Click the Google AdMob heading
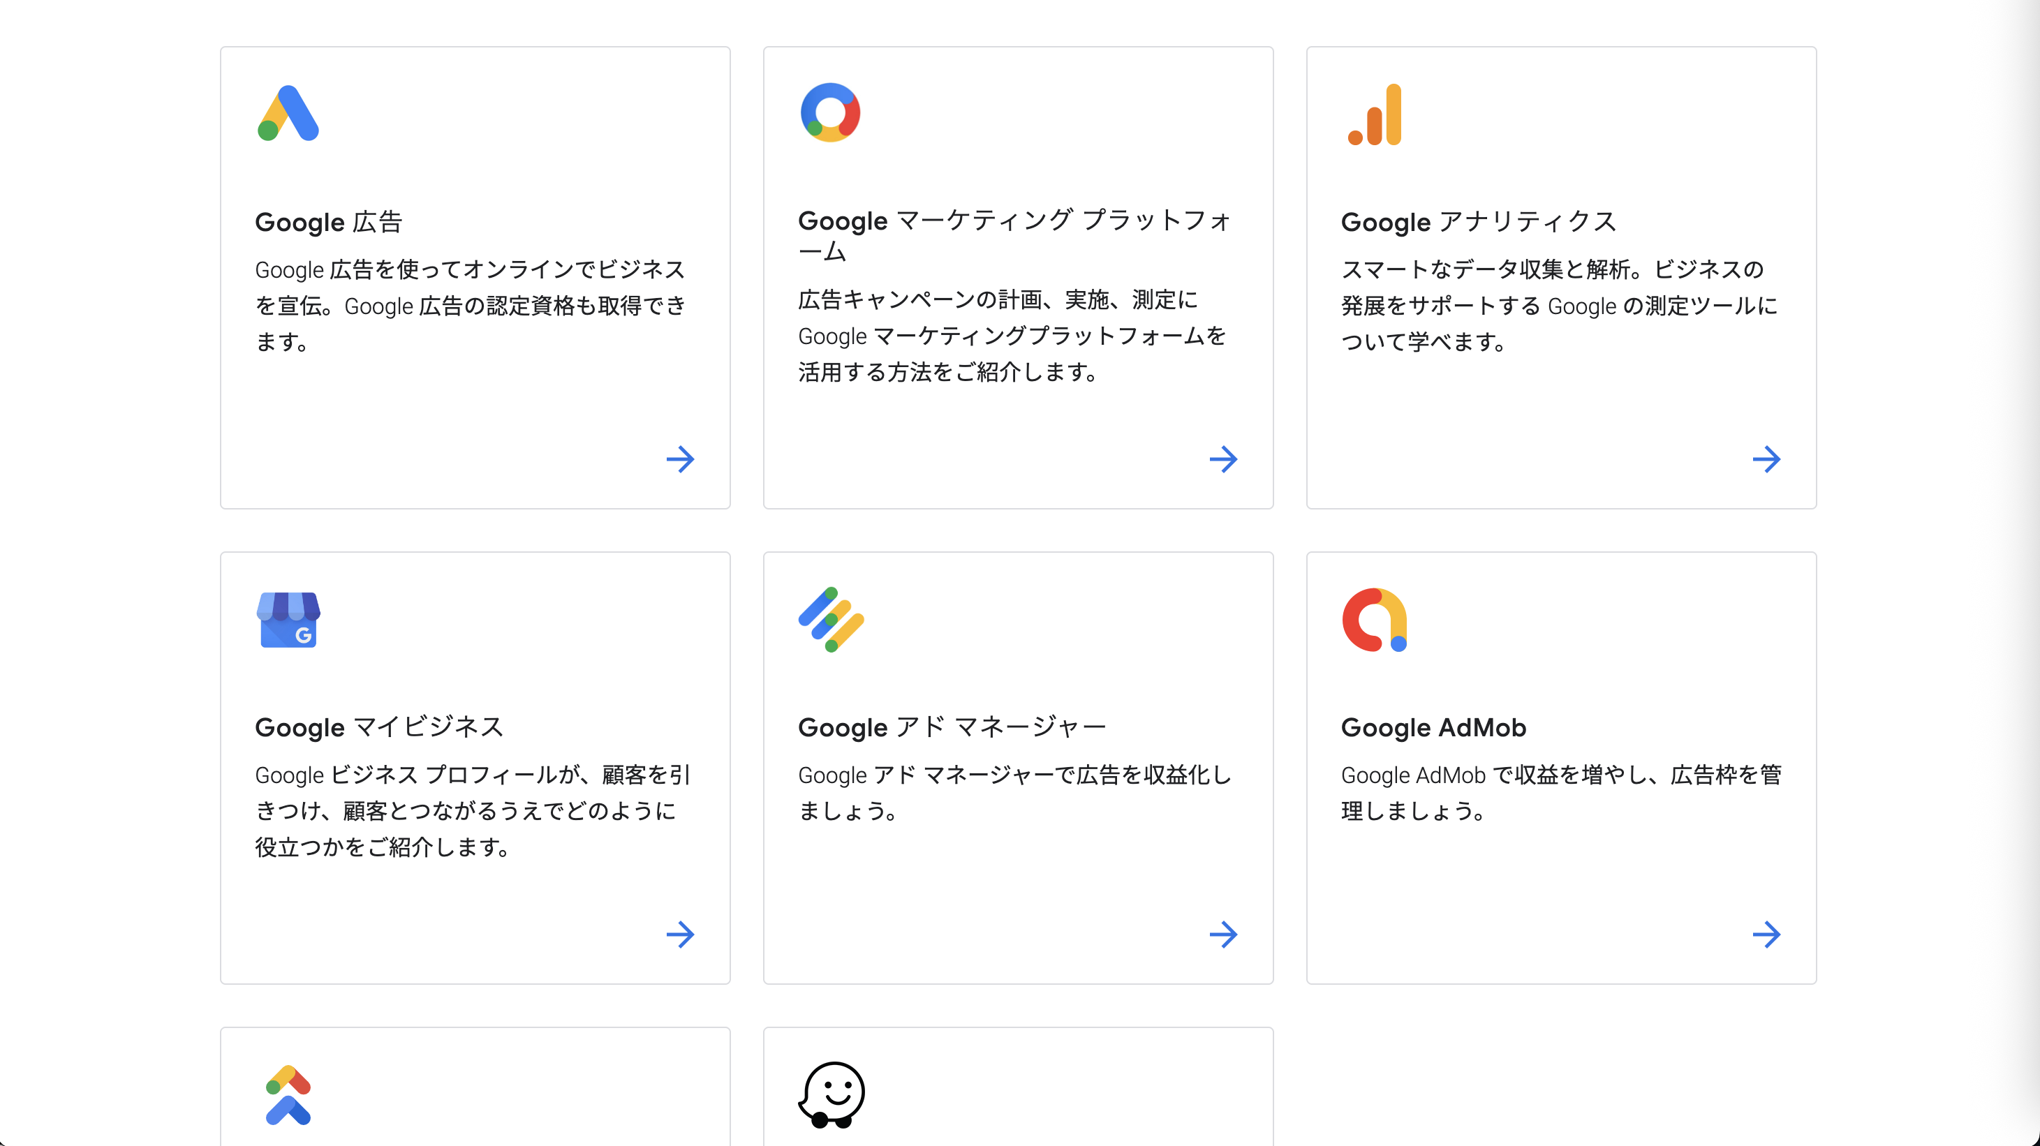 click(x=1433, y=727)
